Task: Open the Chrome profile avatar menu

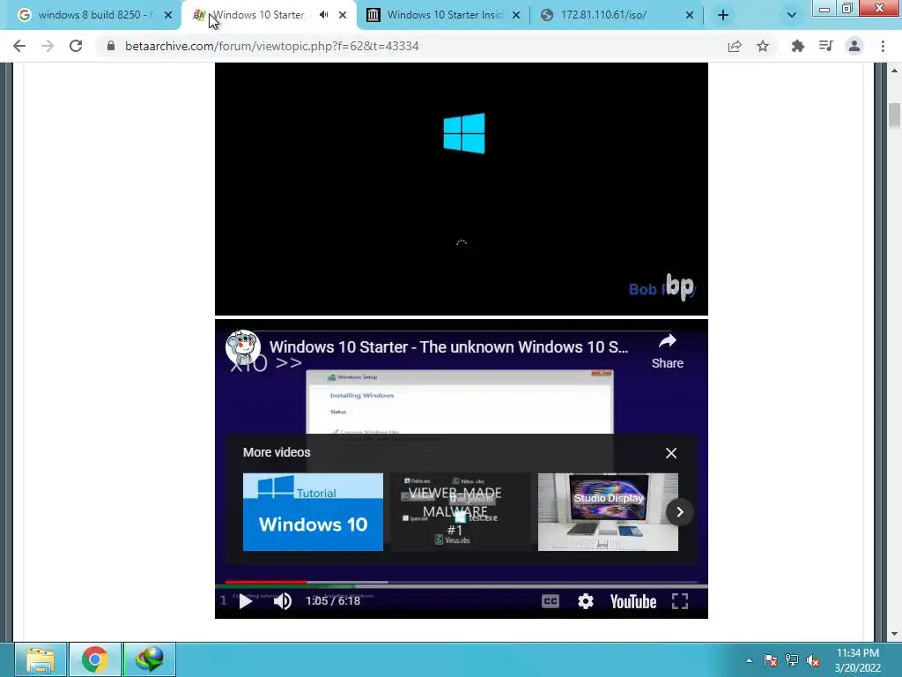Action: coord(854,46)
